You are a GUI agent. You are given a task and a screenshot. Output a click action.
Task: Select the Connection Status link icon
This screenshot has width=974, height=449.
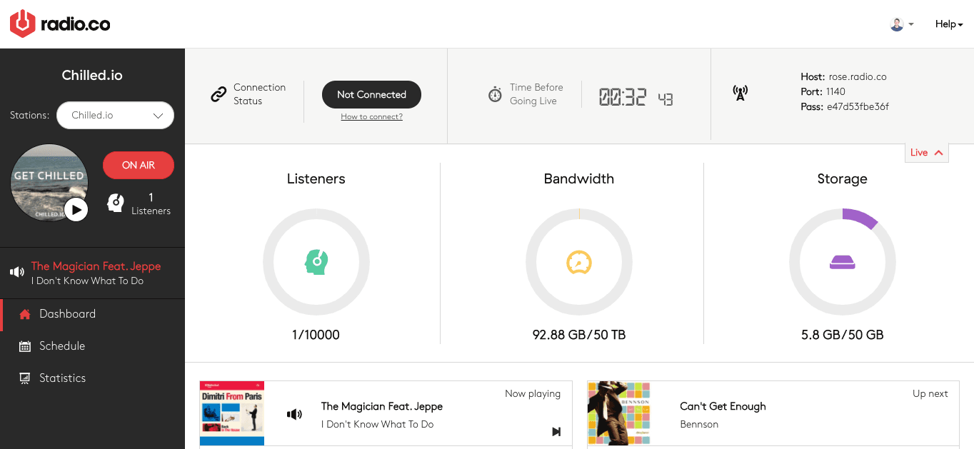pyautogui.click(x=219, y=93)
